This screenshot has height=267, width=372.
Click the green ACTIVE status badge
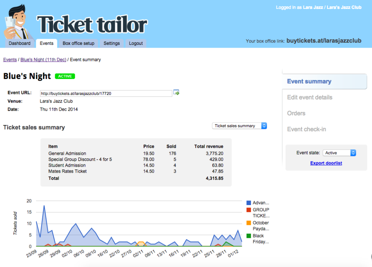(65, 76)
